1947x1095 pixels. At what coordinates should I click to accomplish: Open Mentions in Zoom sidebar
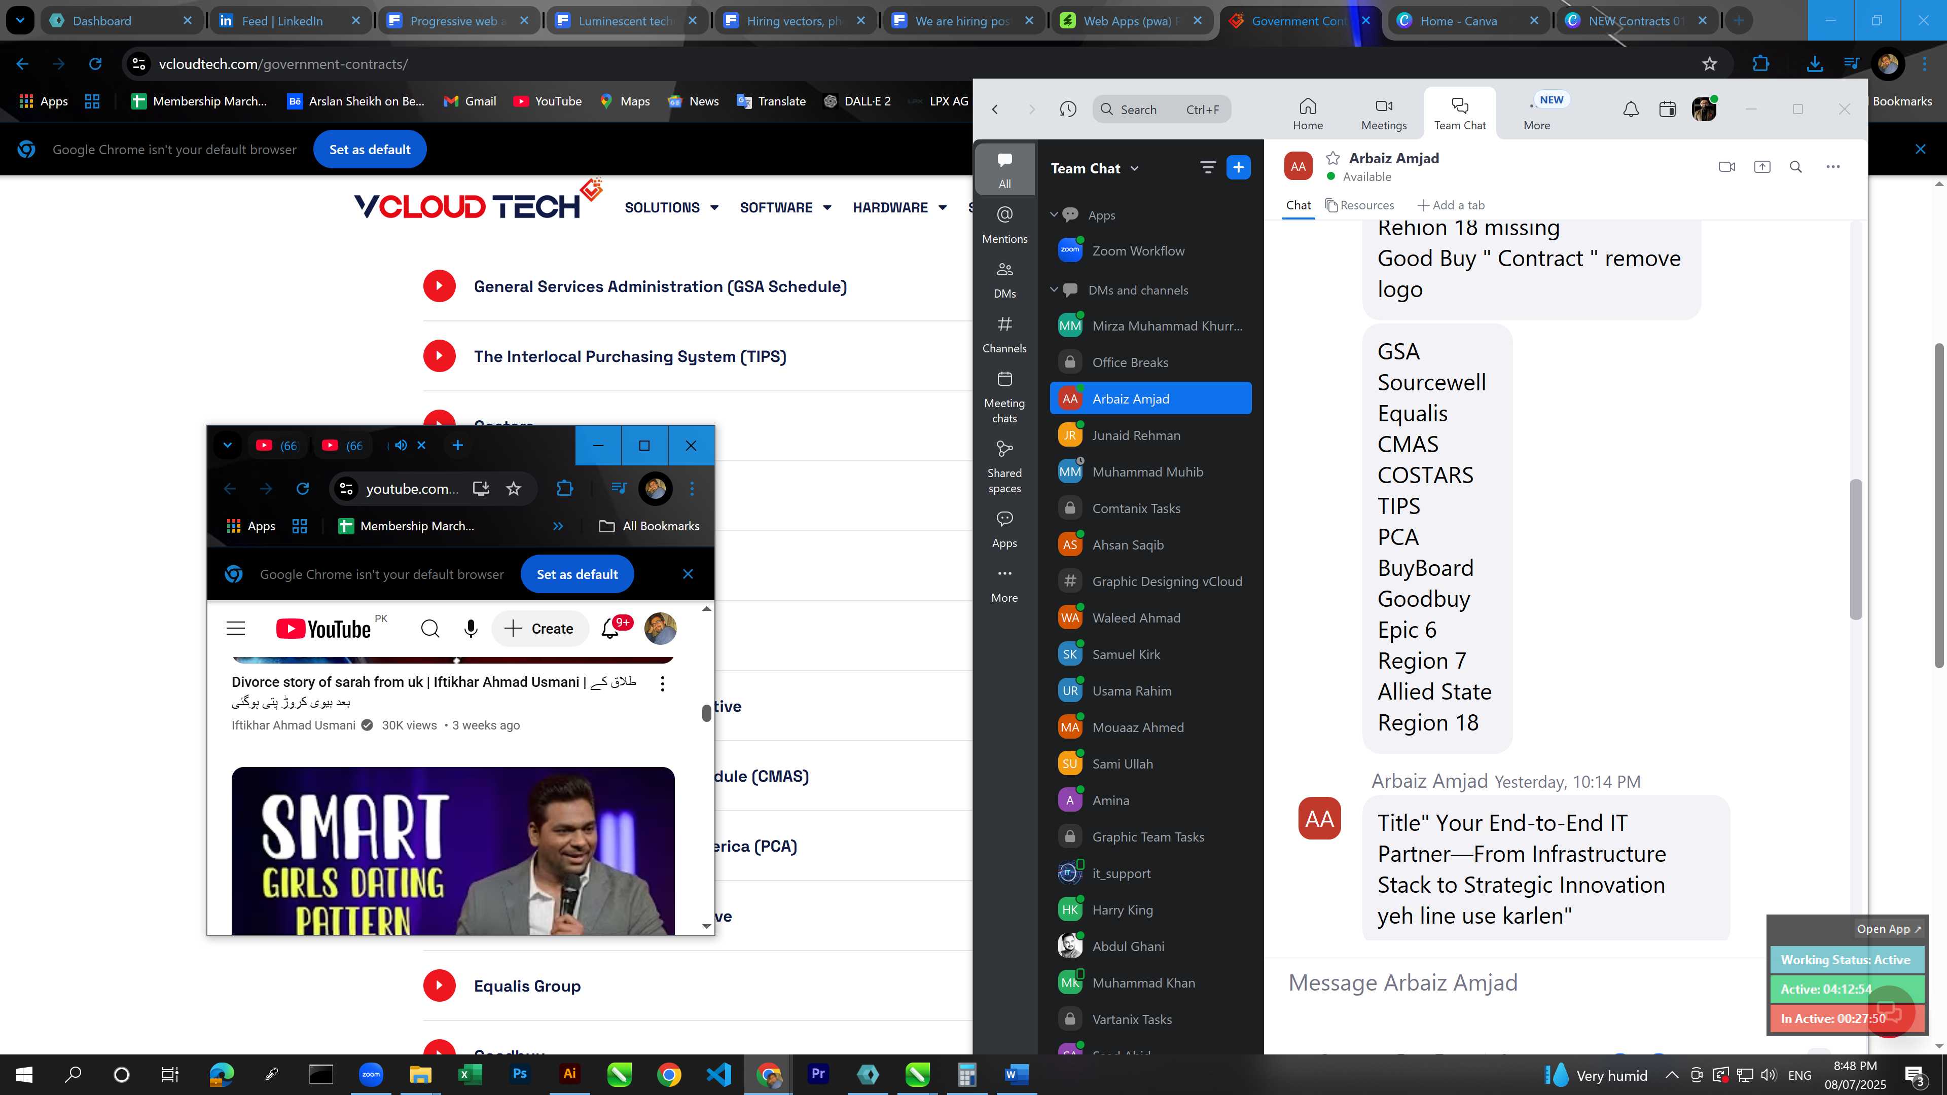pyautogui.click(x=1004, y=225)
